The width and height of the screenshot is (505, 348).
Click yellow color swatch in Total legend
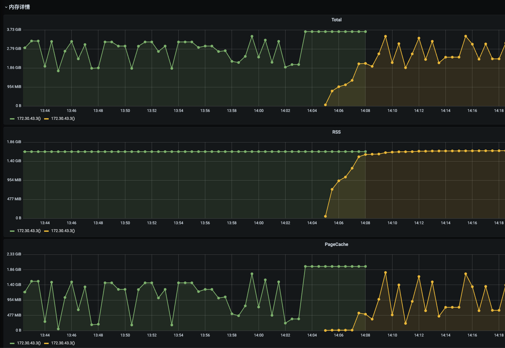46,119
